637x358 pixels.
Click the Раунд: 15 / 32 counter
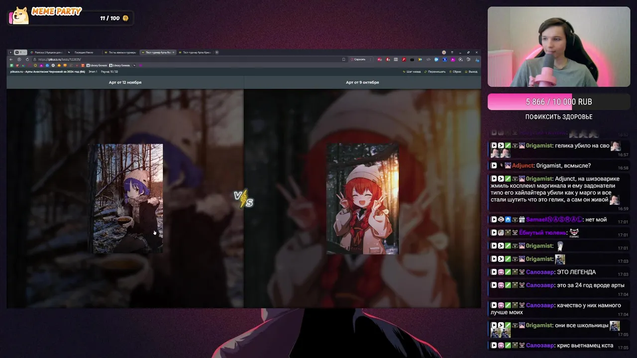[109, 72]
